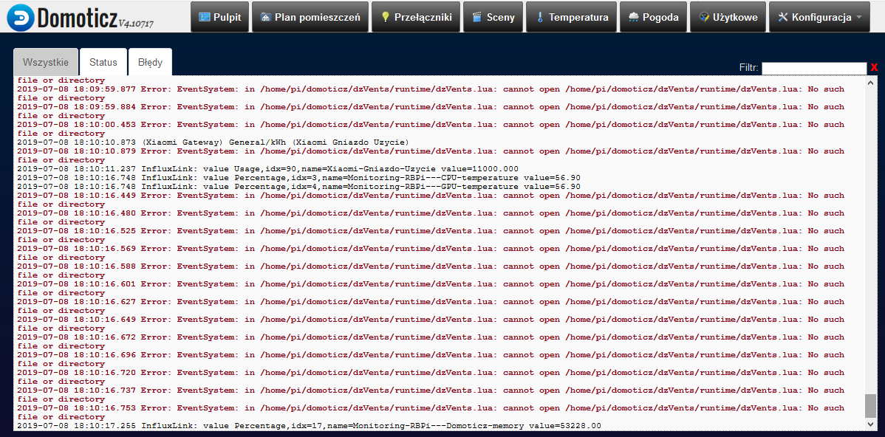
Task: Switch to the Status log tab
Action: coord(103,62)
